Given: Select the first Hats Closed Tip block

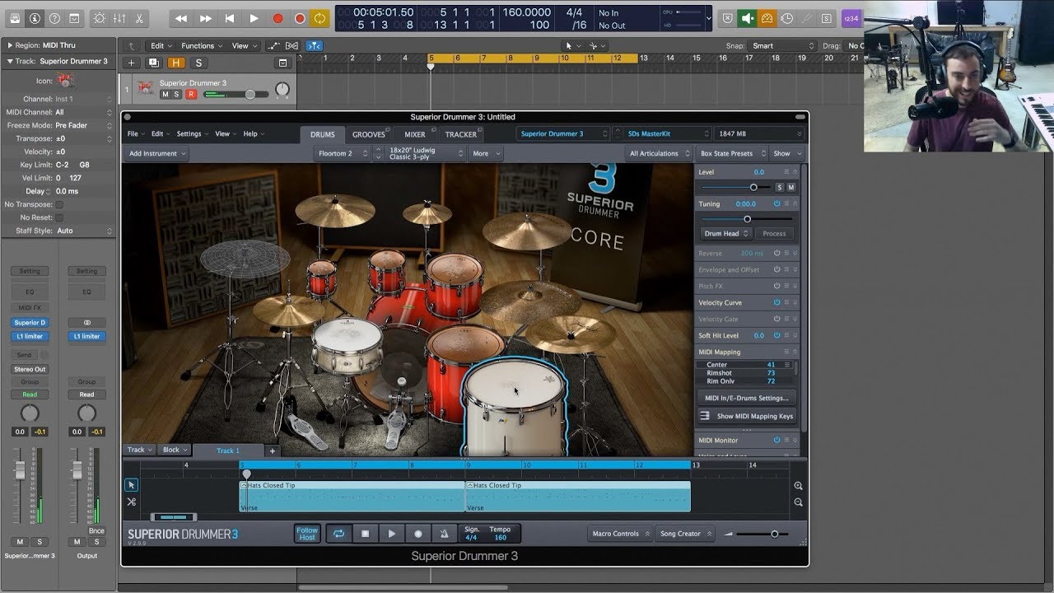Looking at the screenshot, I should (x=352, y=497).
